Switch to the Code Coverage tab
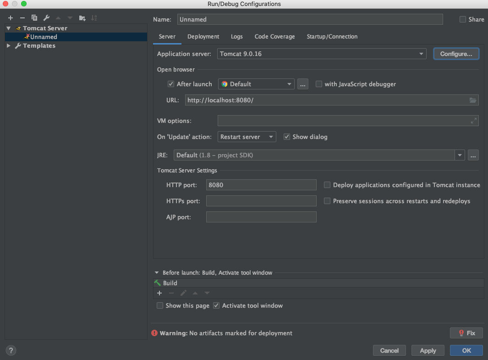Image resolution: width=488 pixels, height=360 pixels. coord(275,37)
